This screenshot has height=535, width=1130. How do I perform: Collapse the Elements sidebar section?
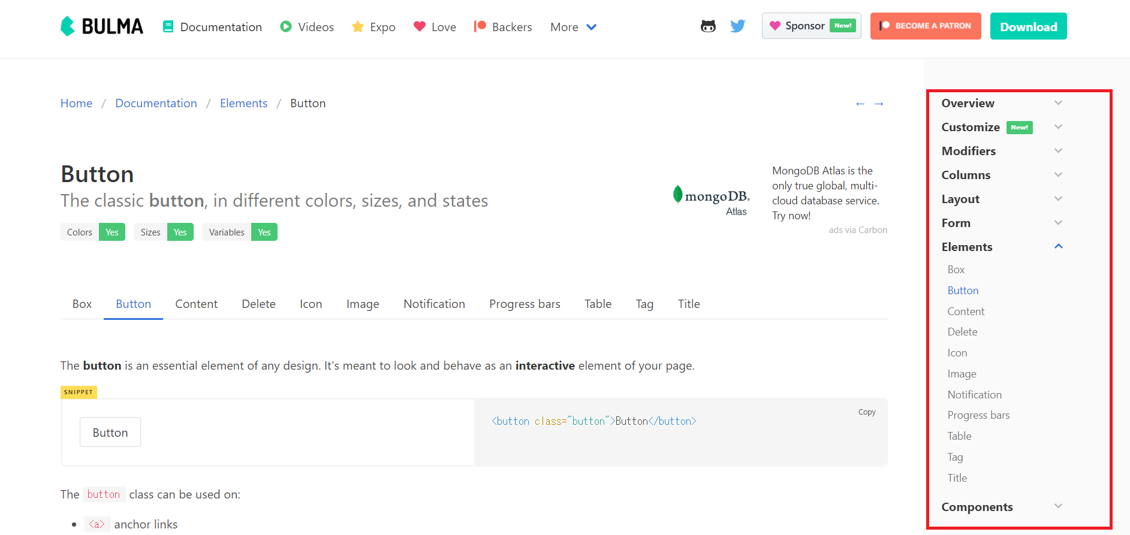(x=1001, y=247)
